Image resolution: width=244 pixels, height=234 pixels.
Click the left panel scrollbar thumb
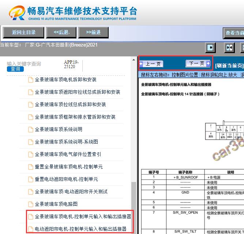tap(134, 208)
